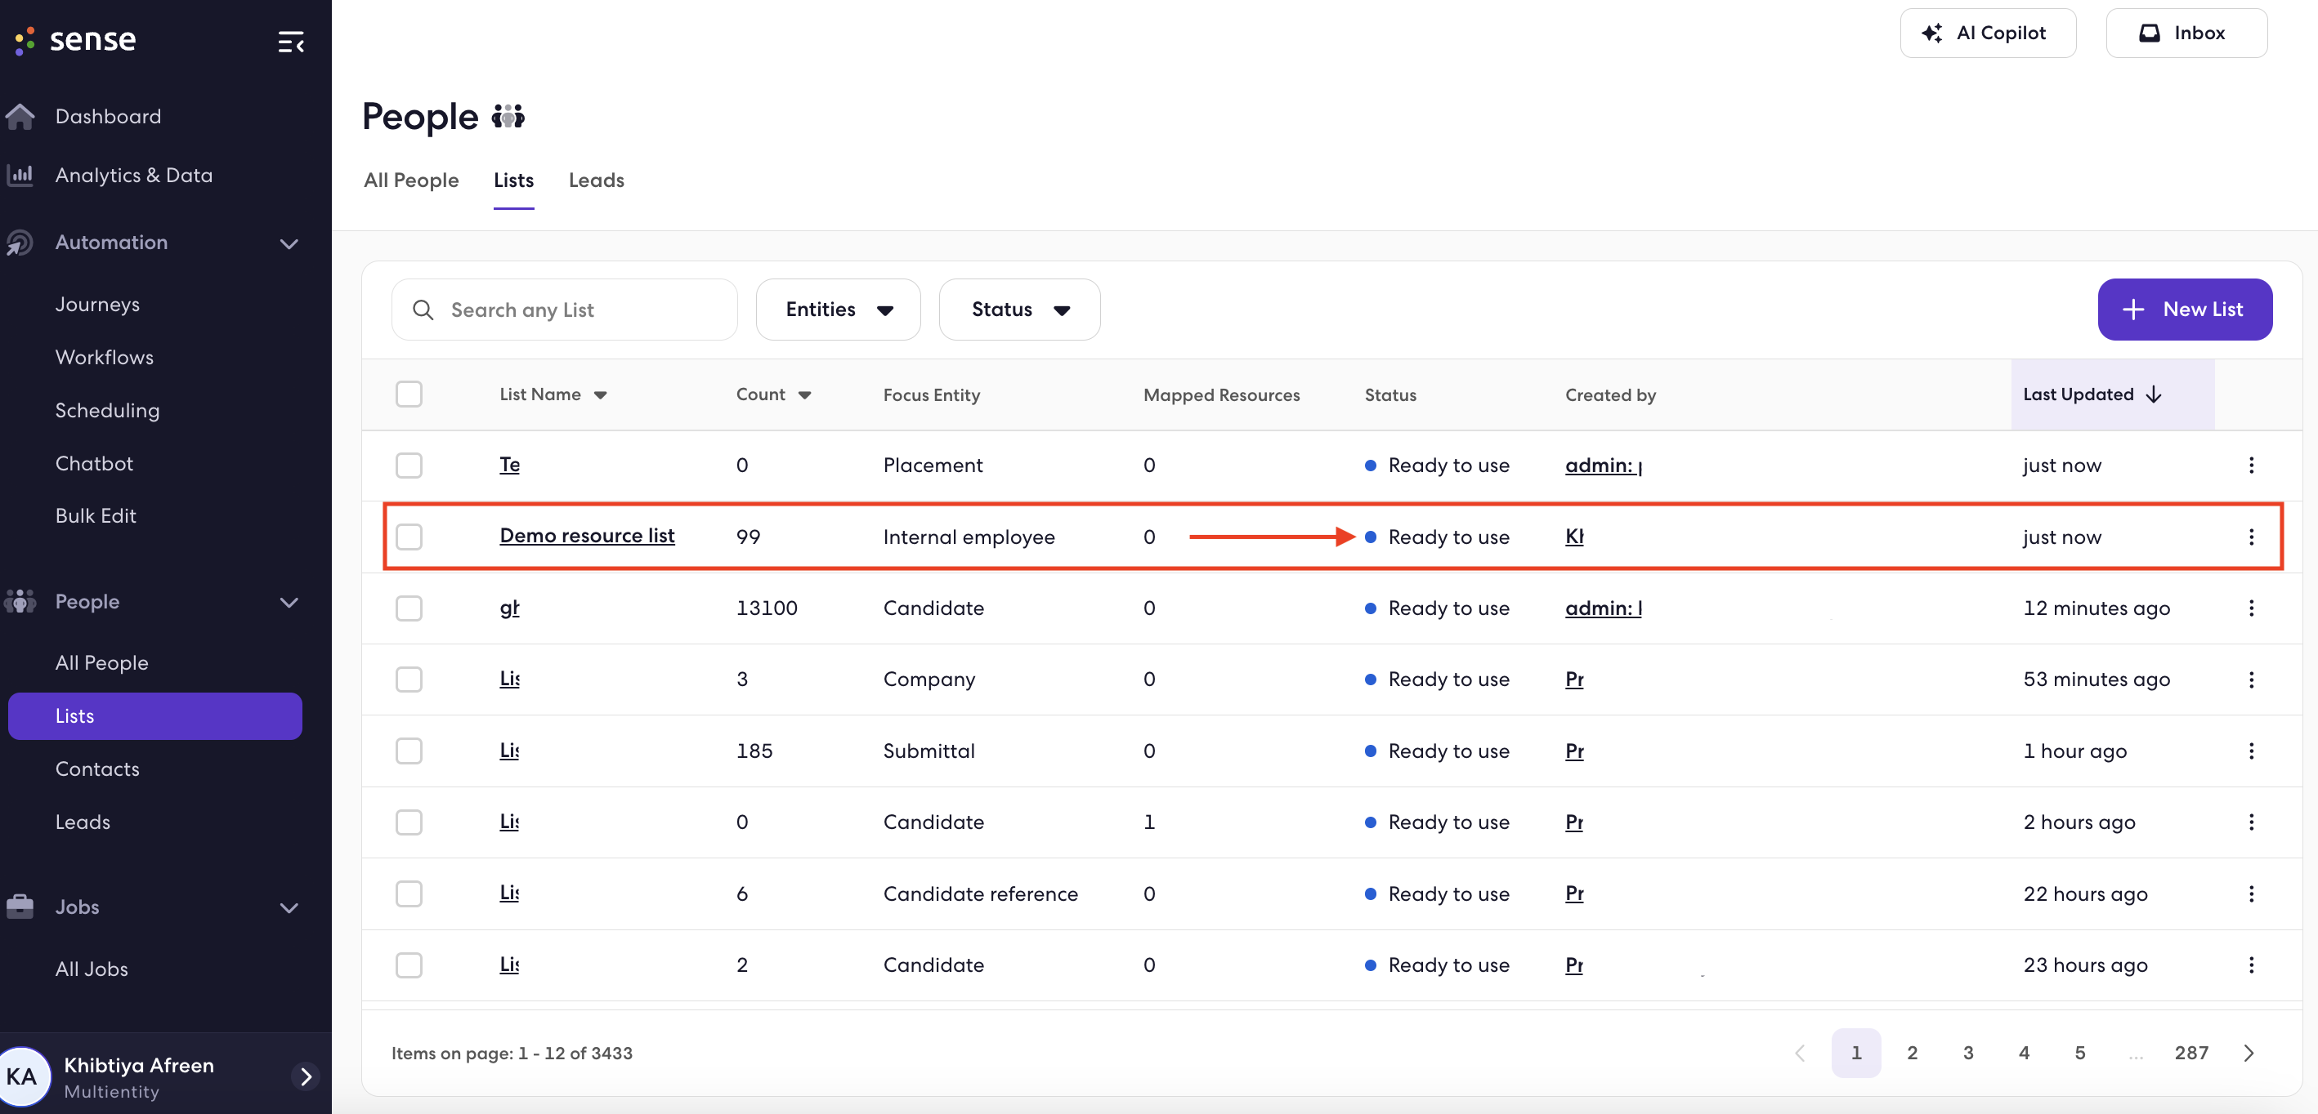Image resolution: width=2318 pixels, height=1114 pixels.
Task: Check the Company row checkbox
Action: point(409,680)
